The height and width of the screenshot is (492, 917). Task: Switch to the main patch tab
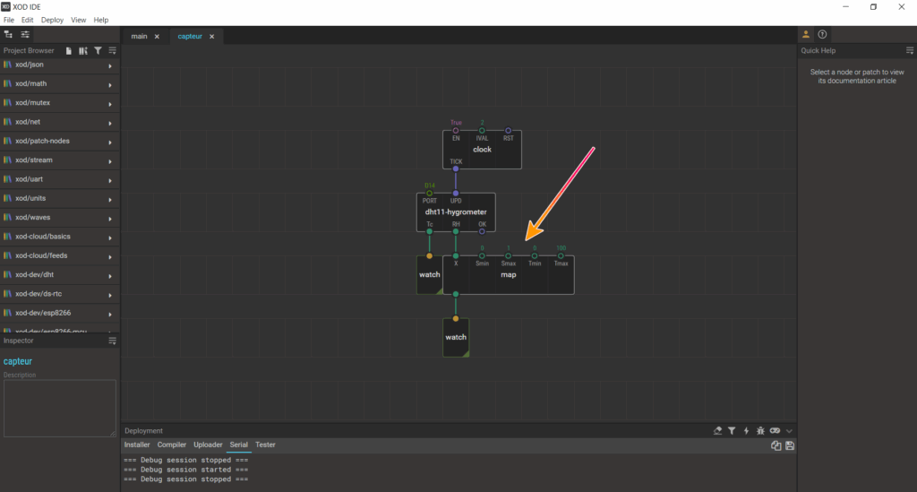tap(139, 36)
